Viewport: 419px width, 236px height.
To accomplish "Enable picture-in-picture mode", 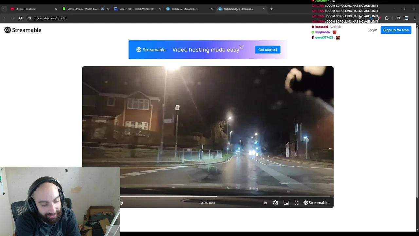I will [286, 203].
